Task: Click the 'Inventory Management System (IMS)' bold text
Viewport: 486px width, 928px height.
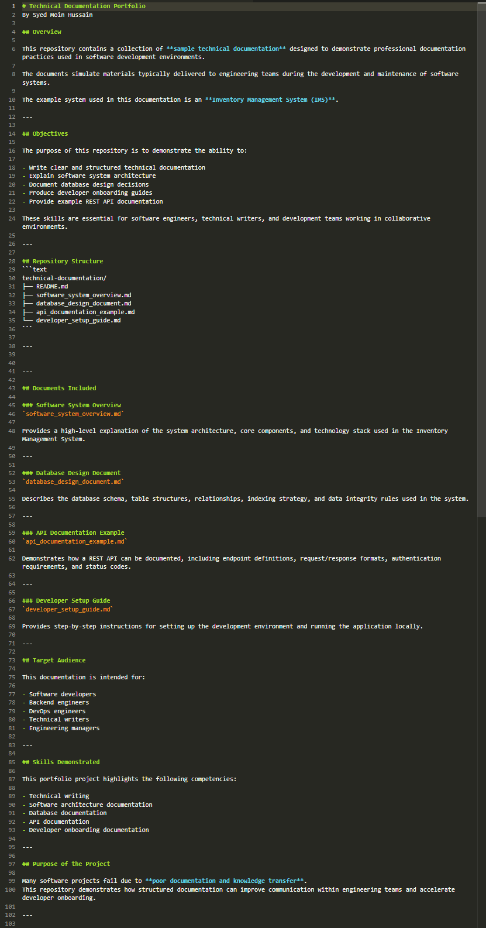Action: pos(270,99)
